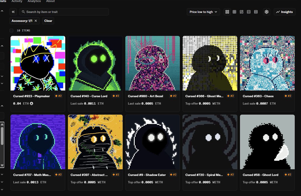Remove the Accessory: 1/1 filter chip

pyautogui.click(x=36, y=21)
